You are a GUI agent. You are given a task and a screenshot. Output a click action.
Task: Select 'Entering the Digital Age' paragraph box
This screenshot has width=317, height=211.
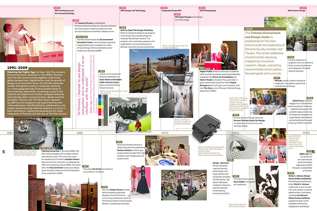coord(37,93)
